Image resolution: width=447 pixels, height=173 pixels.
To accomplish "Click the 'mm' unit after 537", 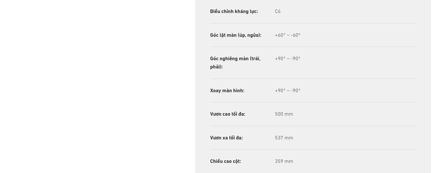I will [289, 138].
